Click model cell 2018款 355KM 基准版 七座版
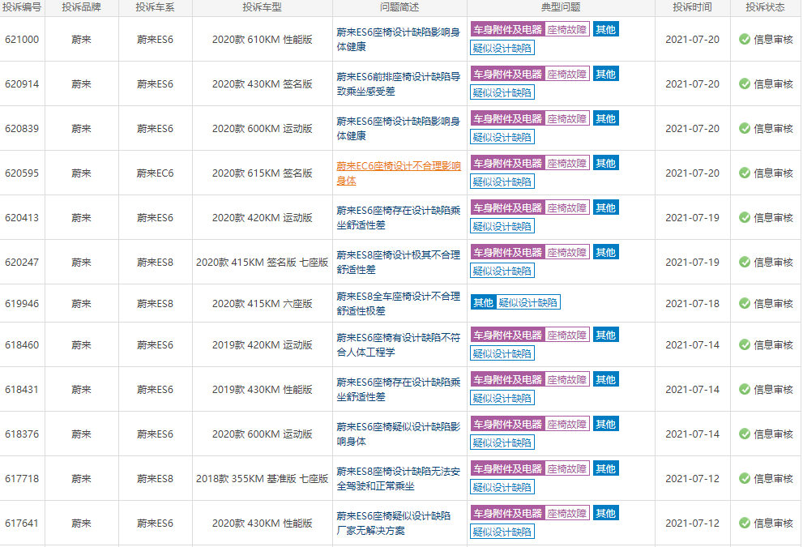Image resolution: width=803 pixels, height=547 pixels. coord(263,479)
